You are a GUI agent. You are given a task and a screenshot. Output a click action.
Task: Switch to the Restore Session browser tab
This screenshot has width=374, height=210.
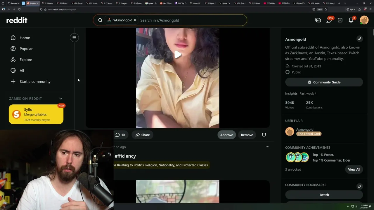point(13,3)
